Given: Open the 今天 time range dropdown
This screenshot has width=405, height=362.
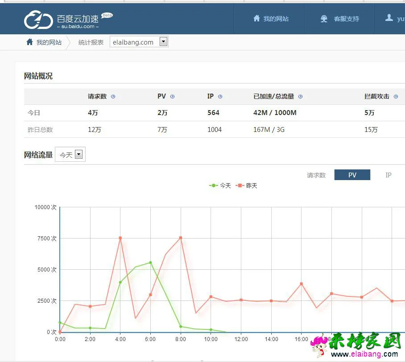Looking at the screenshot, I should (x=79, y=155).
